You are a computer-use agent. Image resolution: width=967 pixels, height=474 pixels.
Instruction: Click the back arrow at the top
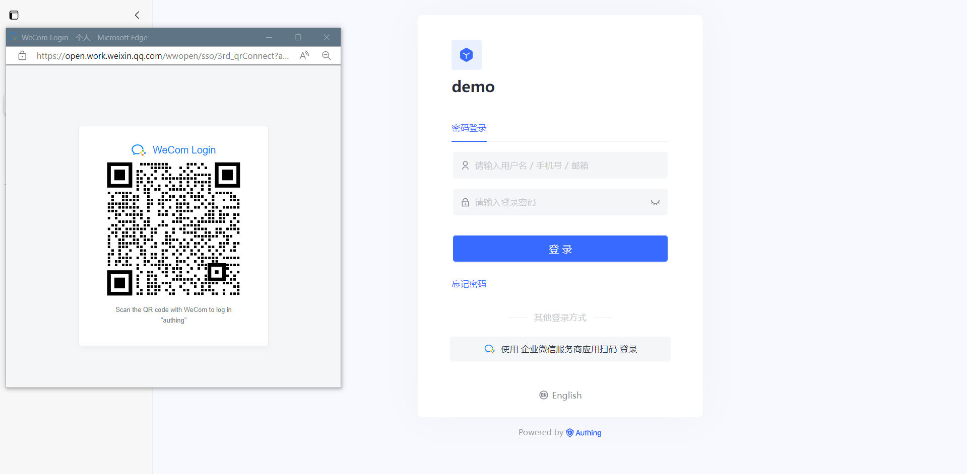tap(137, 15)
